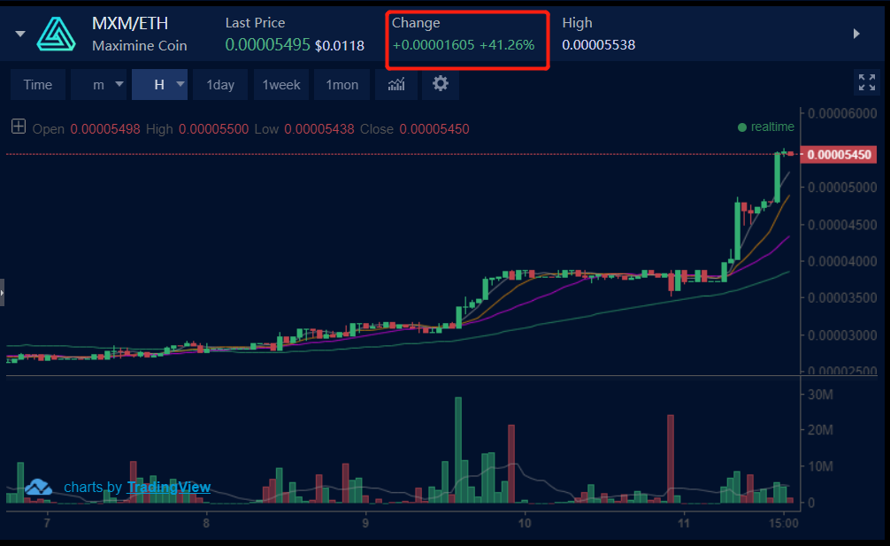Expand the trading pair selector arrow

(x=20, y=34)
